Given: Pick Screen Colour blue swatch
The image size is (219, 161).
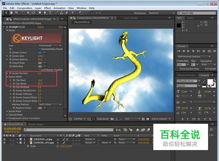Looking at the screenshot, I should pos(40,52).
